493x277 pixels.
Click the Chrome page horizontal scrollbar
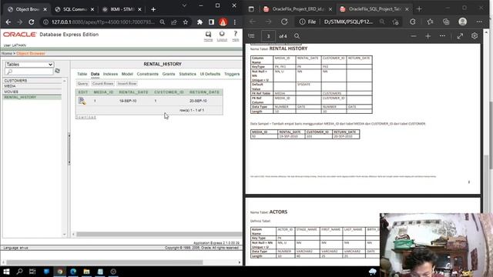point(105,262)
